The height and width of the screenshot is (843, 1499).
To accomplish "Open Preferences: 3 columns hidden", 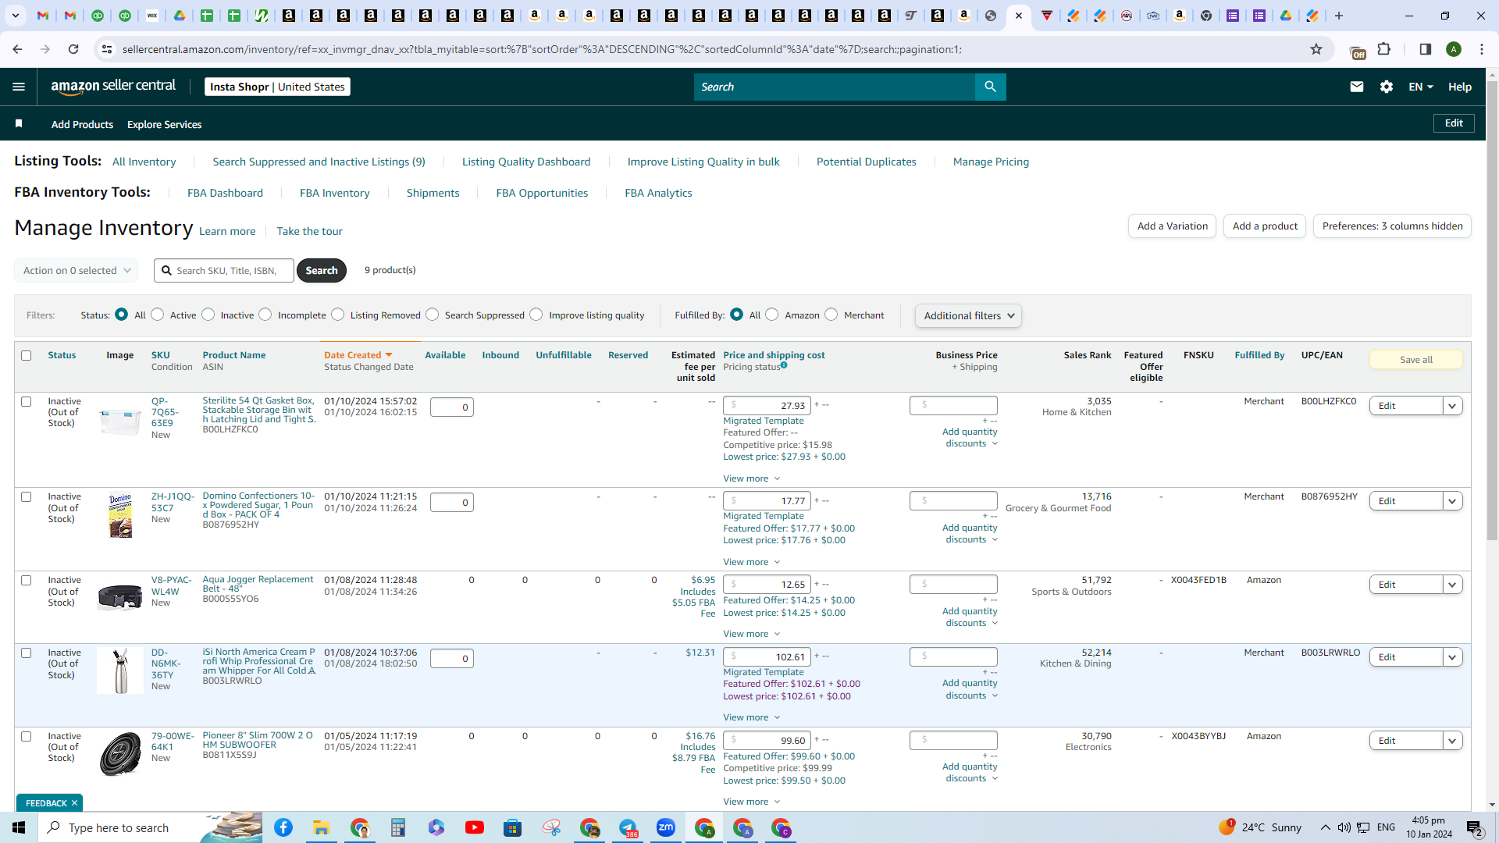I will 1392,226.
